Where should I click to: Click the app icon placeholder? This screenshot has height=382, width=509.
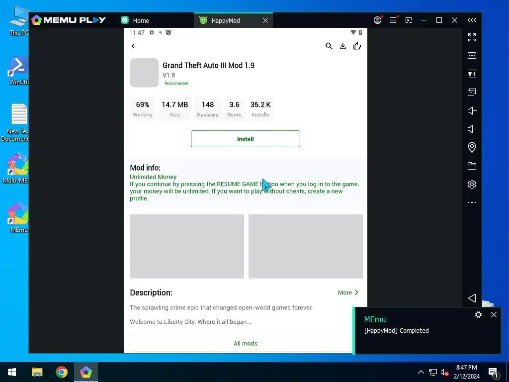point(144,73)
